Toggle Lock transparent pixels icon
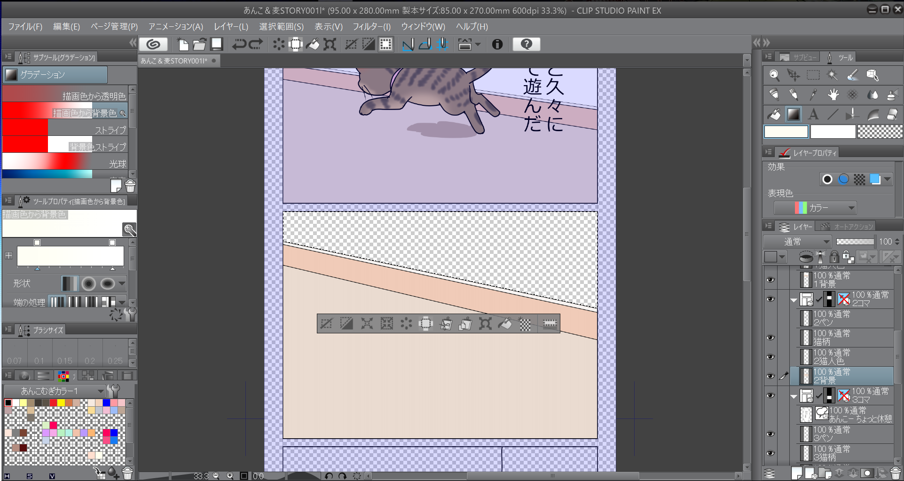Viewport: 904px width, 481px height. pyautogui.click(x=848, y=257)
